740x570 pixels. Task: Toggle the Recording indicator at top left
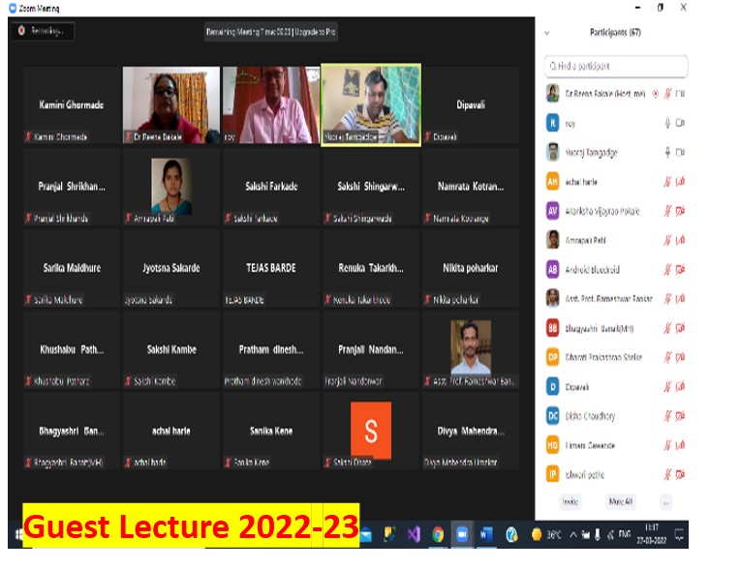[x=43, y=31]
